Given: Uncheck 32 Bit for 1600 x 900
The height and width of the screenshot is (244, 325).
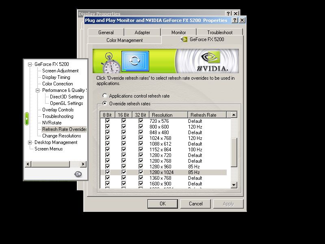Looking at the screenshot, I should (x=141, y=184).
